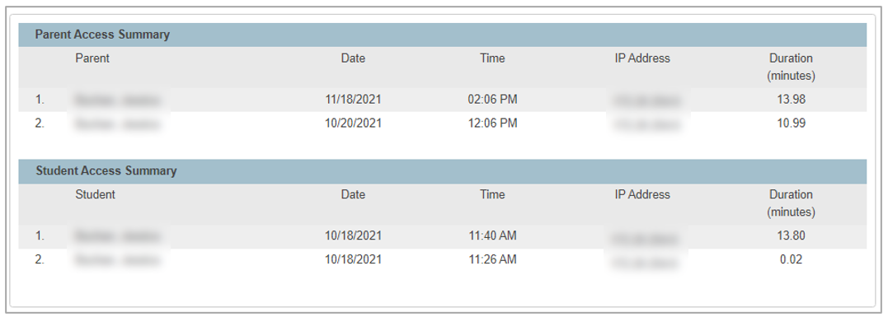The width and height of the screenshot is (888, 317).
Task: Click Date header in Parent Access table
Action: coord(353,58)
